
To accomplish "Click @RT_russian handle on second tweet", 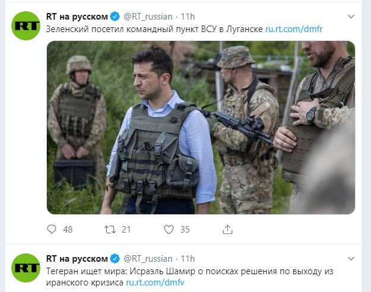I will coord(148,259).
